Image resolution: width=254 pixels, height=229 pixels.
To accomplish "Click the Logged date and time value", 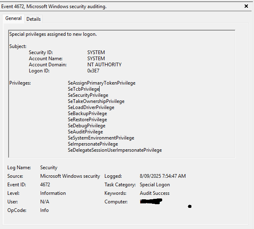I will [x=163, y=176].
